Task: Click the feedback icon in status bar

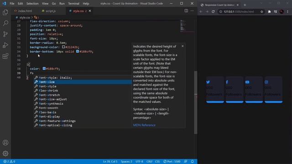Action: tap(186, 161)
